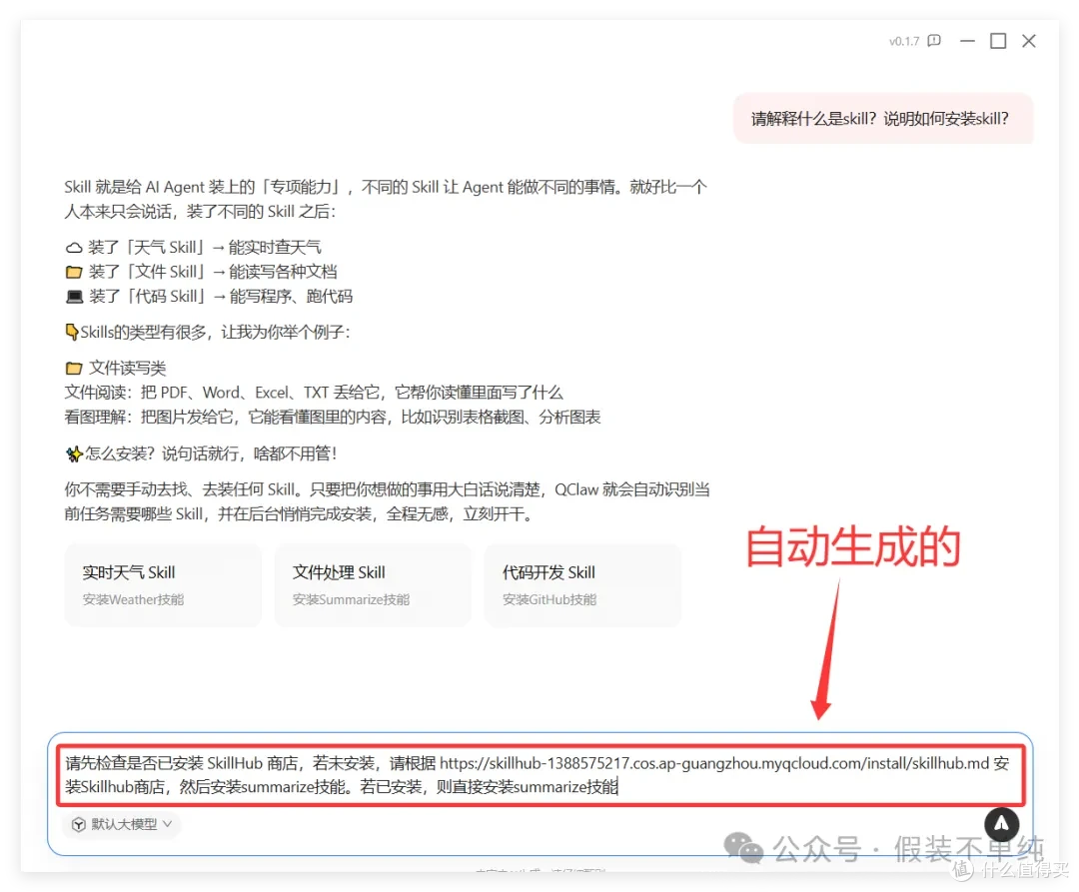Send the message with the arrow button

[1001, 824]
